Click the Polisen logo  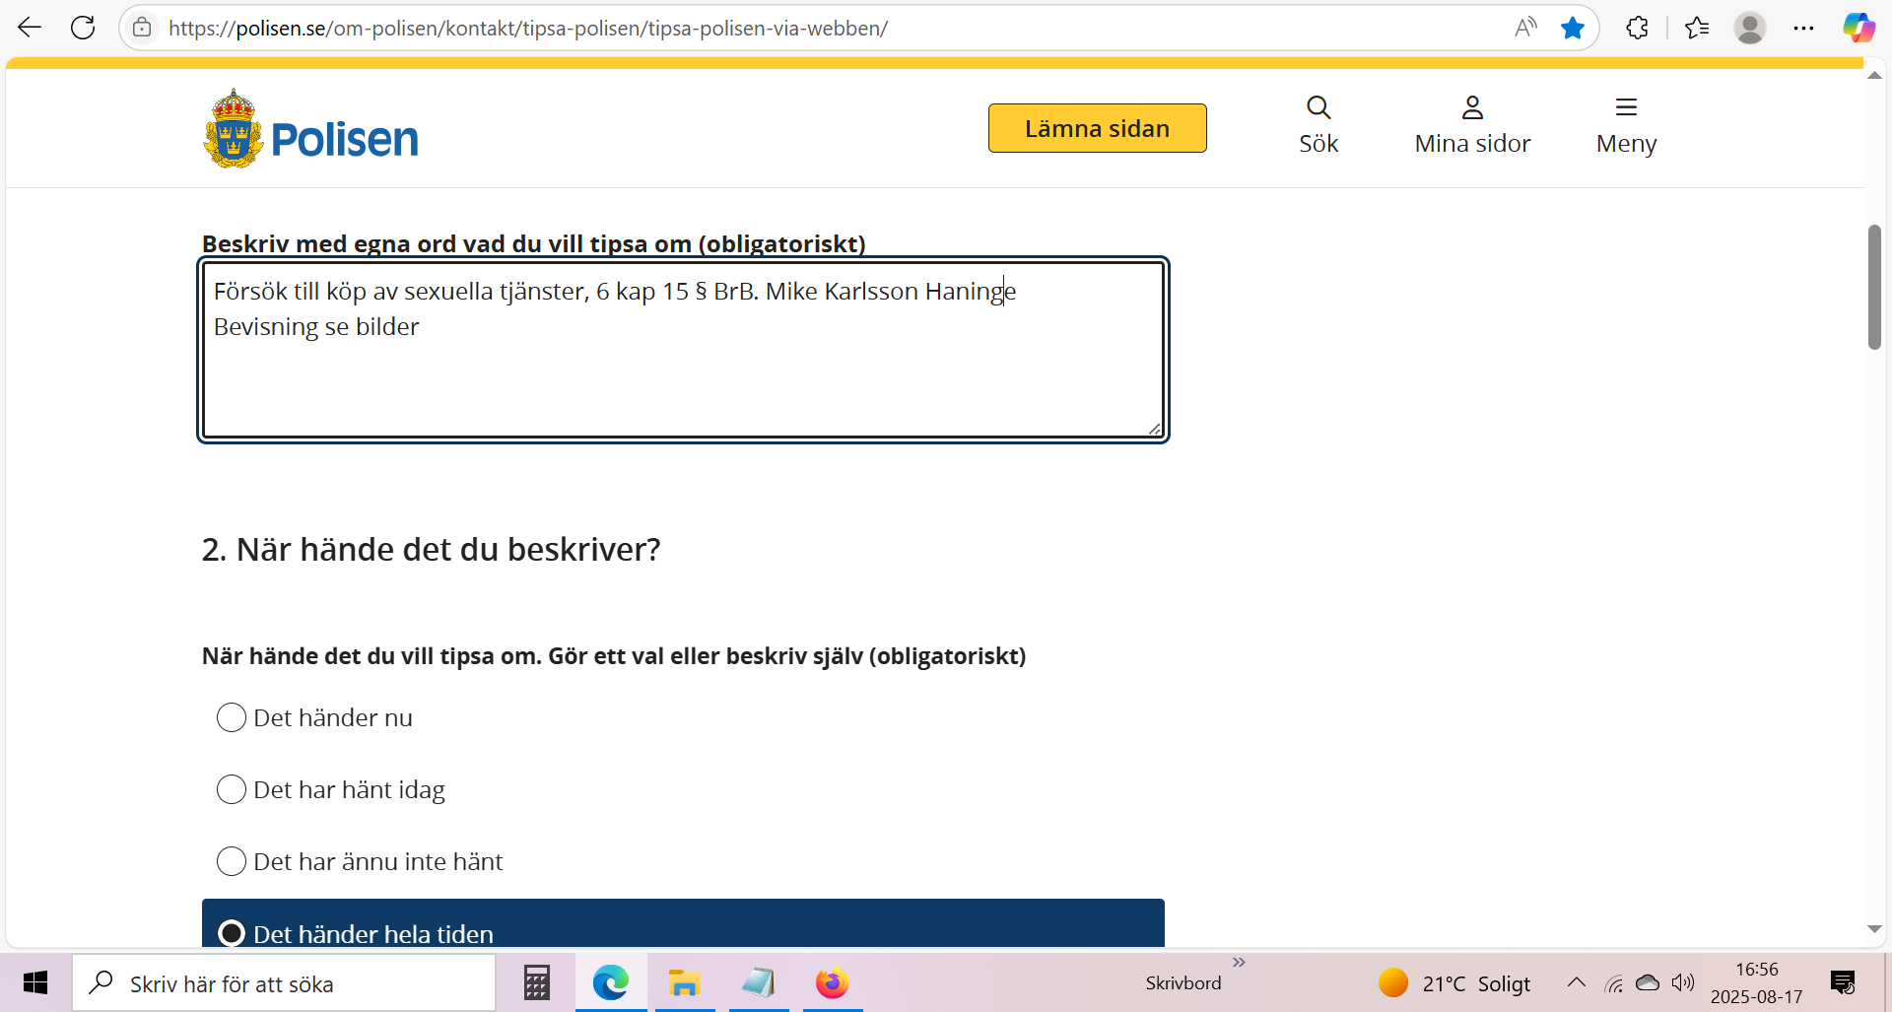pyautogui.click(x=310, y=130)
